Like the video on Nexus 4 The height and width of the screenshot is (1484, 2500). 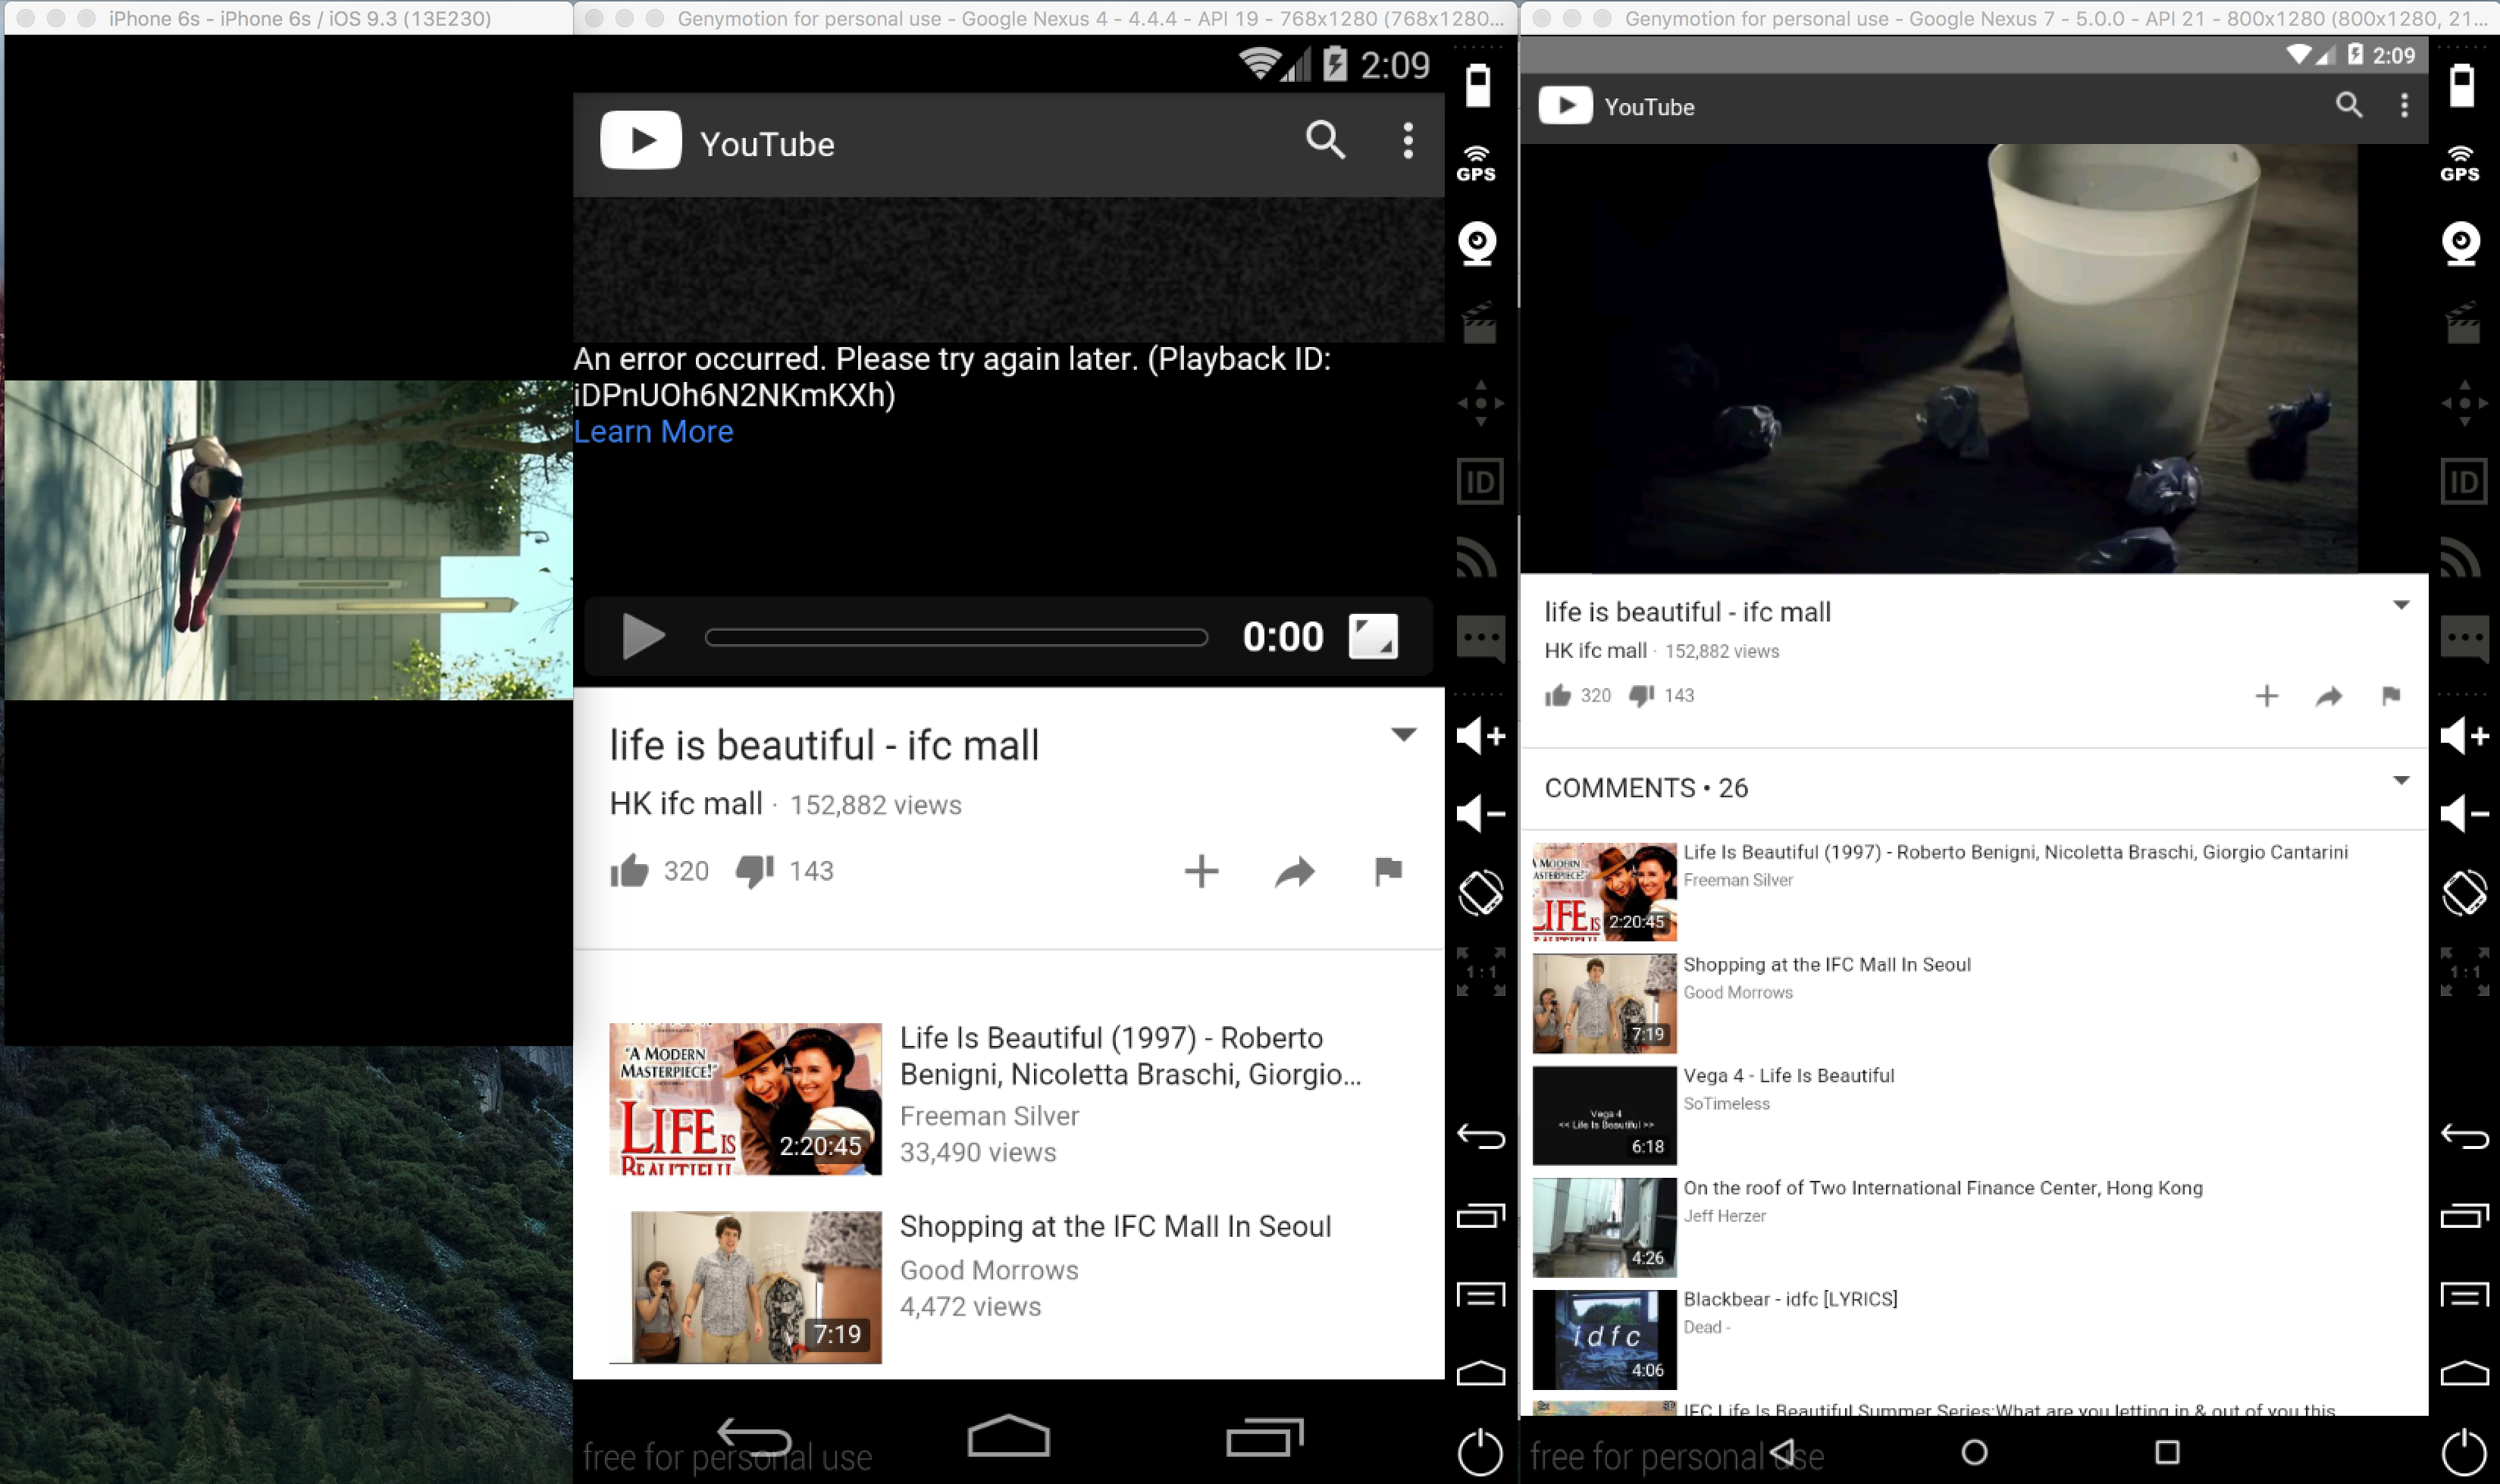click(x=630, y=871)
